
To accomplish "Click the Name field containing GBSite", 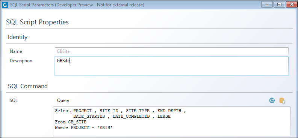I will pos(171,51).
